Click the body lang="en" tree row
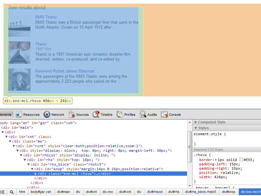The height and width of the screenshot is (196, 261). (93, 123)
